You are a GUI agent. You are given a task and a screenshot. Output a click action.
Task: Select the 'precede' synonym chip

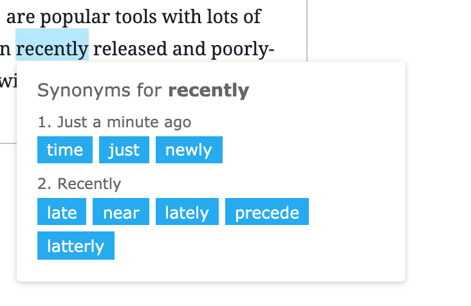(267, 212)
